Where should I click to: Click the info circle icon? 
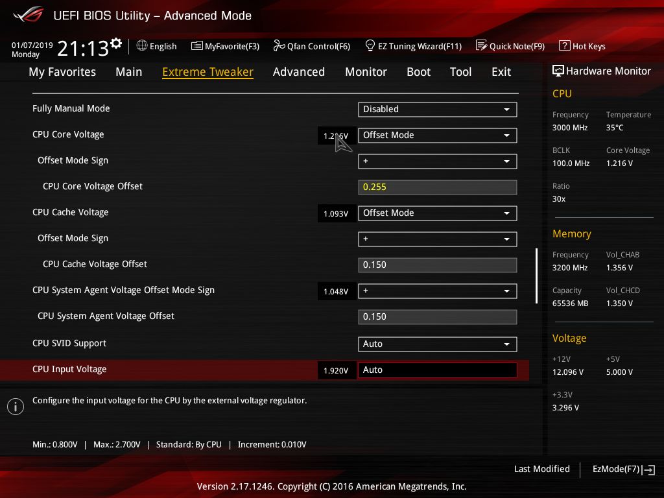pos(16,407)
